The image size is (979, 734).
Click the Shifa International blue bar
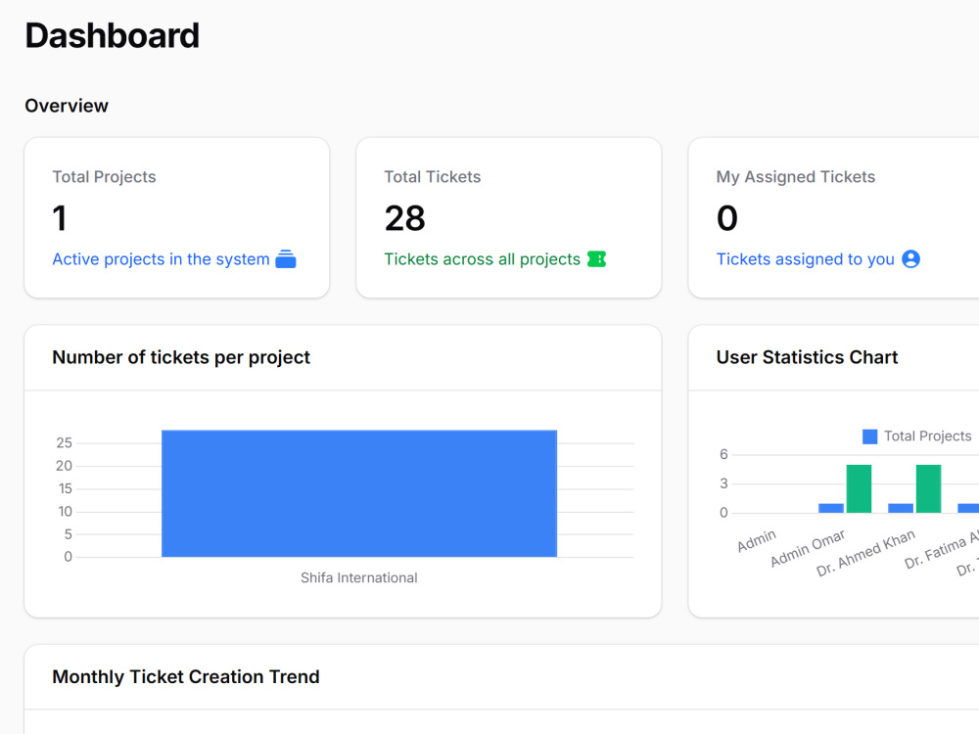click(359, 493)
